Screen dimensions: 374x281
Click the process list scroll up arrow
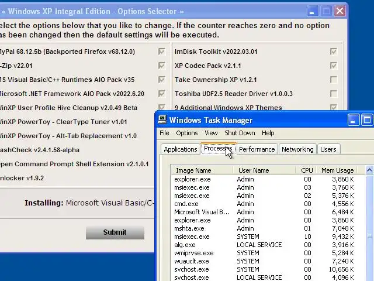pyautogui.click(x=369, y=170)
